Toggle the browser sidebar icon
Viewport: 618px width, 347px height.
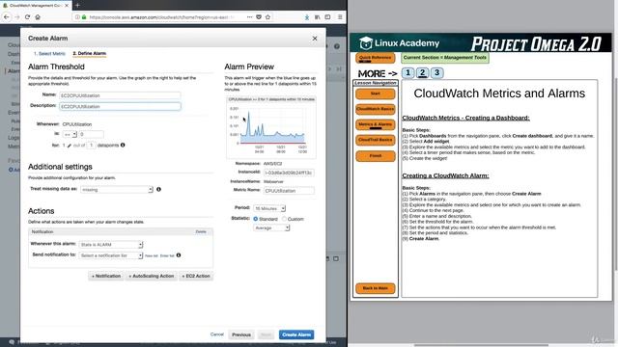327,17
